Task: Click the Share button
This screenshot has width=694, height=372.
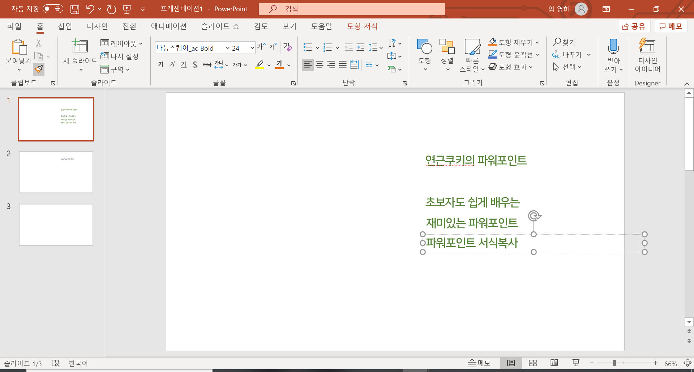Action: [634, 26]
